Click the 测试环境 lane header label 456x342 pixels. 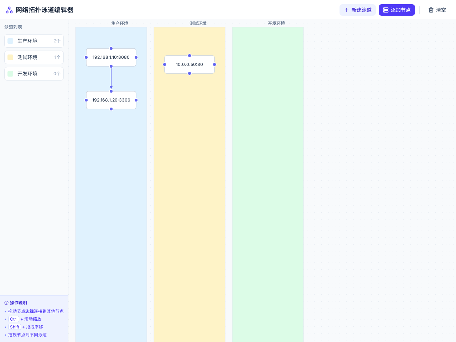(x=198, y=24)
